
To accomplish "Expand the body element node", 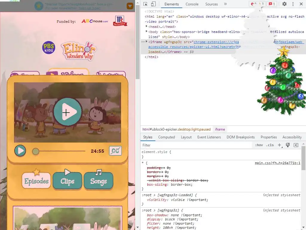I will click(146, 31).
